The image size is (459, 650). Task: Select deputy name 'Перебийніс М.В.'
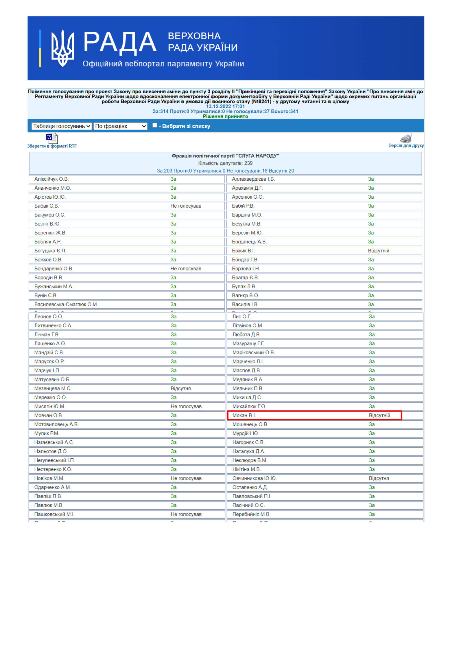[x=251, y=514]
